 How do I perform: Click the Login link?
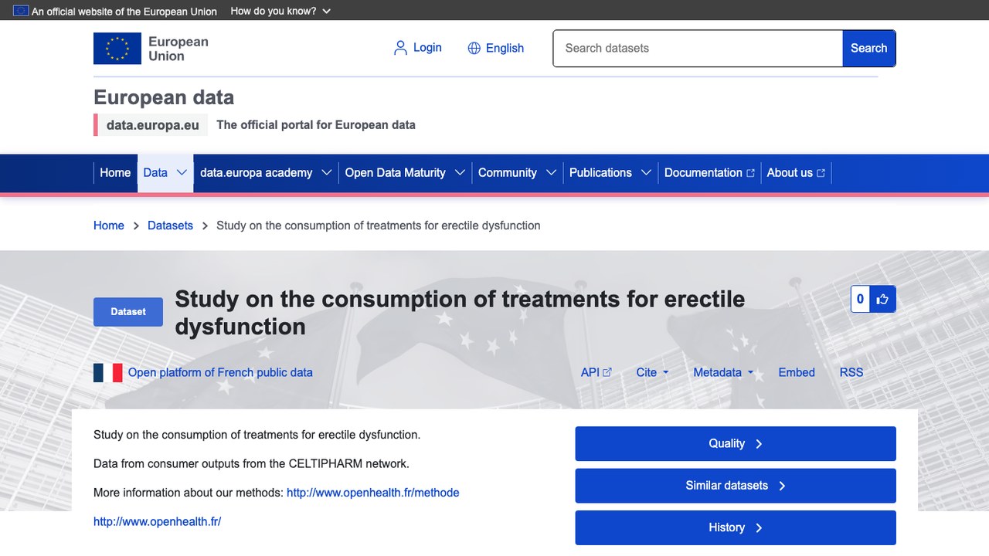click(x=427, y=48)
